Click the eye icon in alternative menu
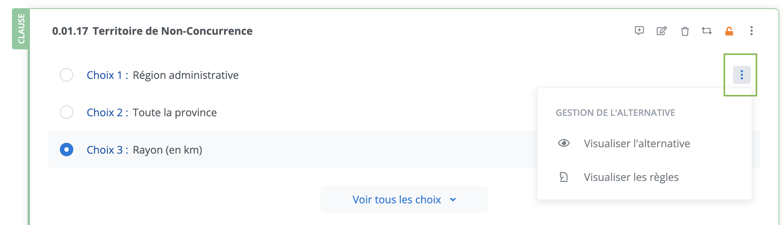This screenshot has width=783, height=225. click(x=564, y=143)
